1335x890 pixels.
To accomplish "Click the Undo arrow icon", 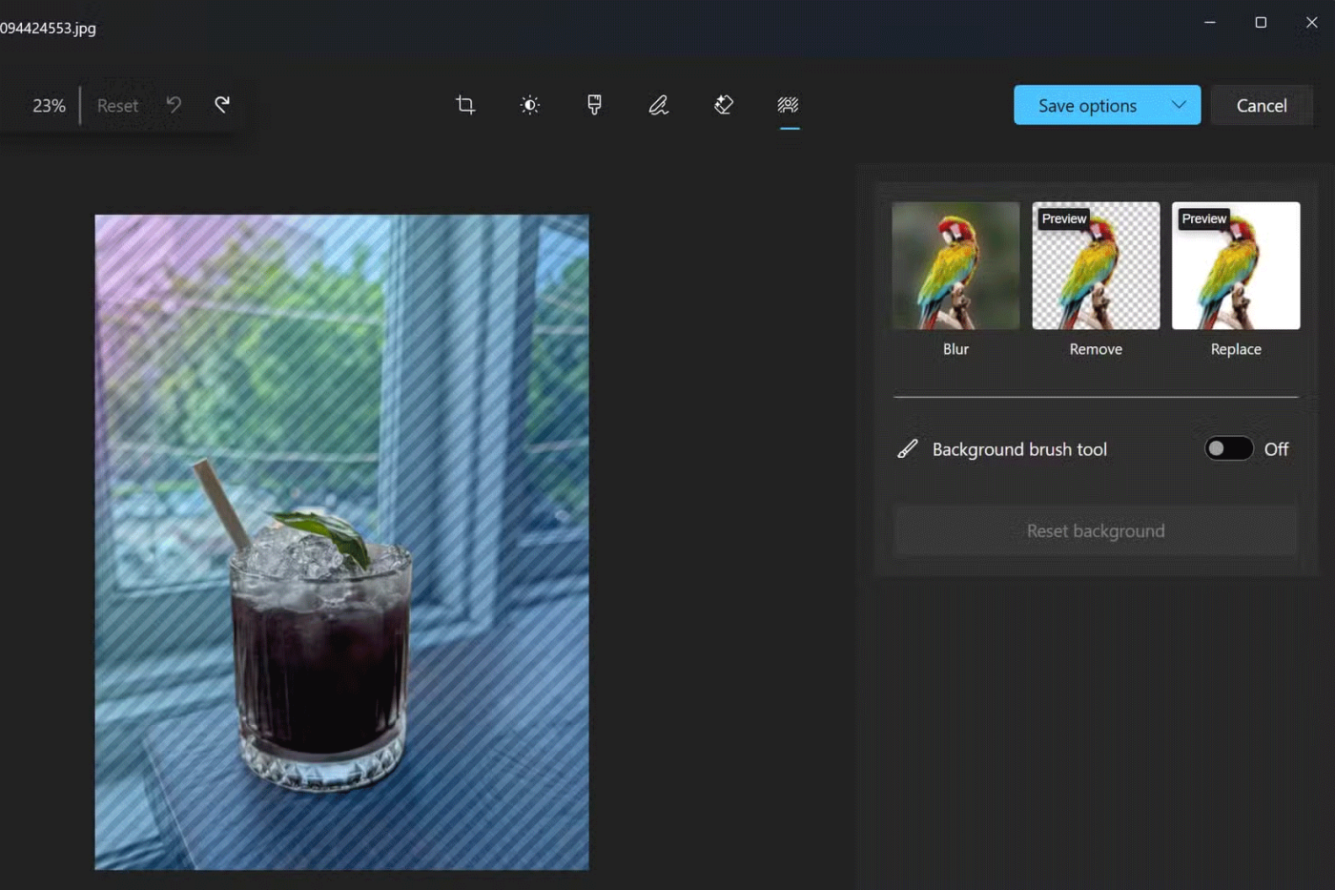I will 174,105.
